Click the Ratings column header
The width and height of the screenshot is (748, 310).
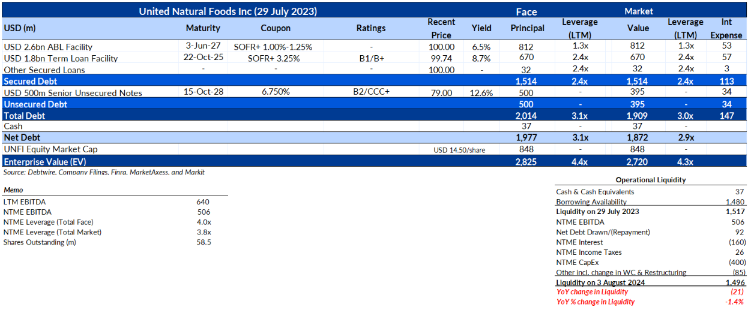click(x=371, y=28)
